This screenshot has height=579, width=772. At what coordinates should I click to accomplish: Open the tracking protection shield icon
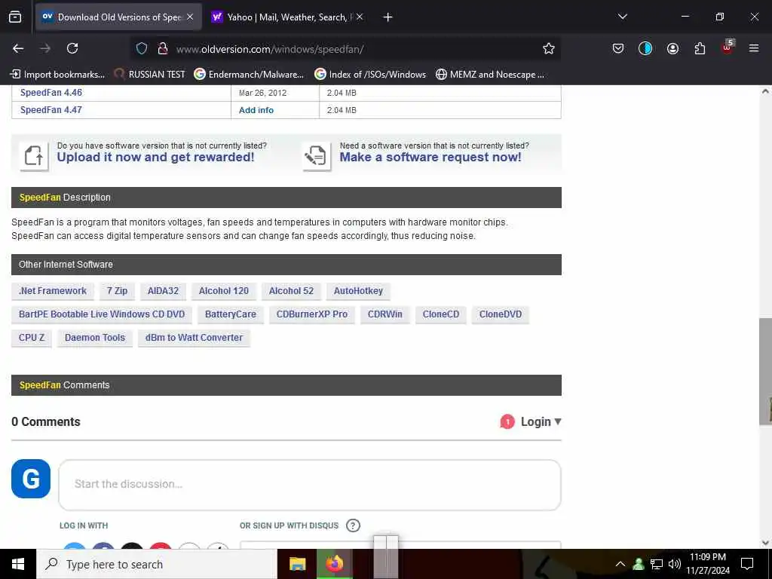[x=142, y=48]
